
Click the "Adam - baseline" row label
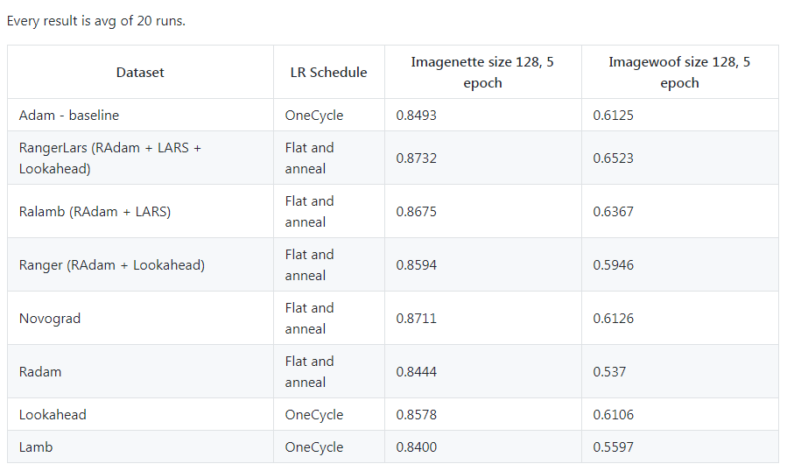pos(69,115)
